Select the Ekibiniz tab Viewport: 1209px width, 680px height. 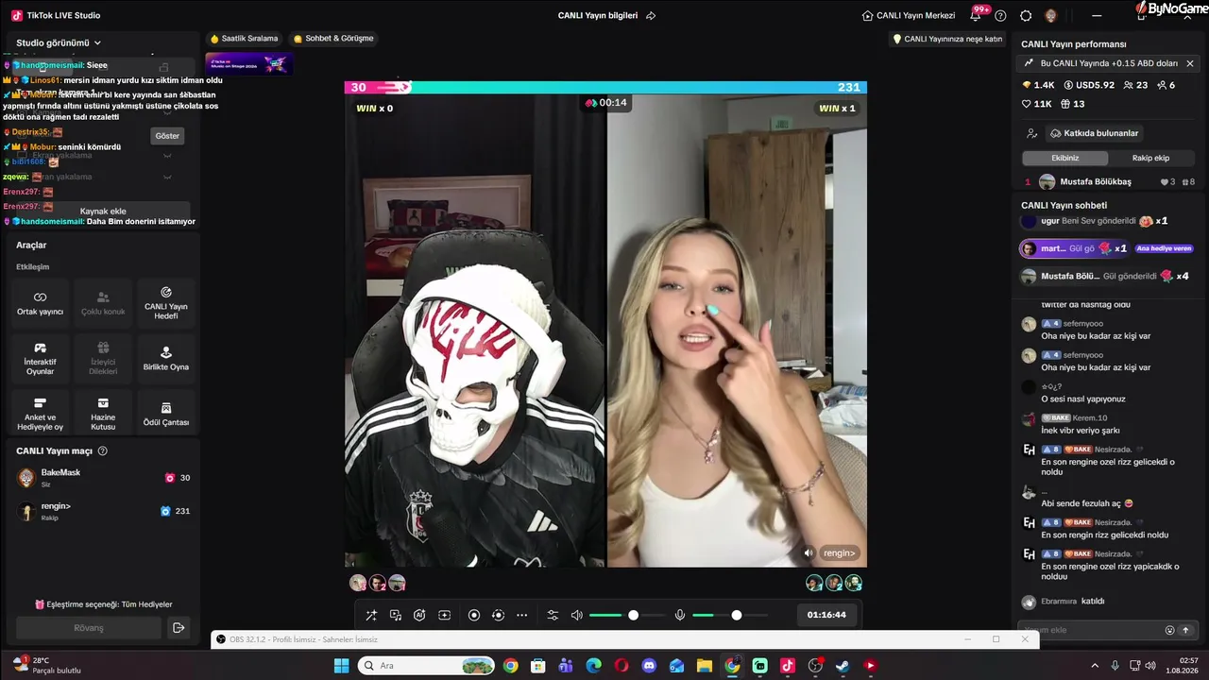pos(1064,158)
